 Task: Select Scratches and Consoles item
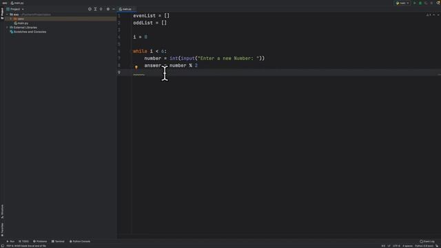point(28,32)
